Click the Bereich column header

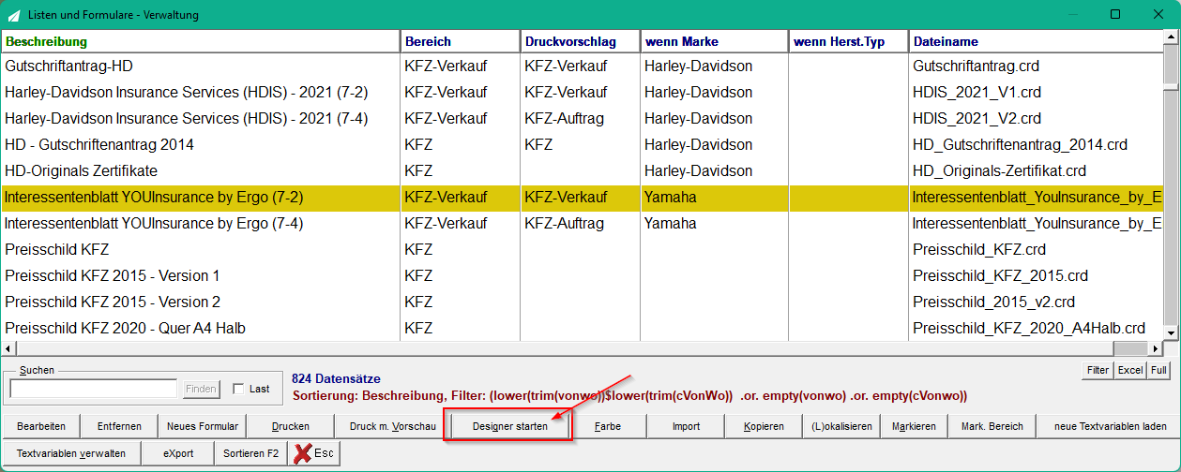tap(460, 41)
